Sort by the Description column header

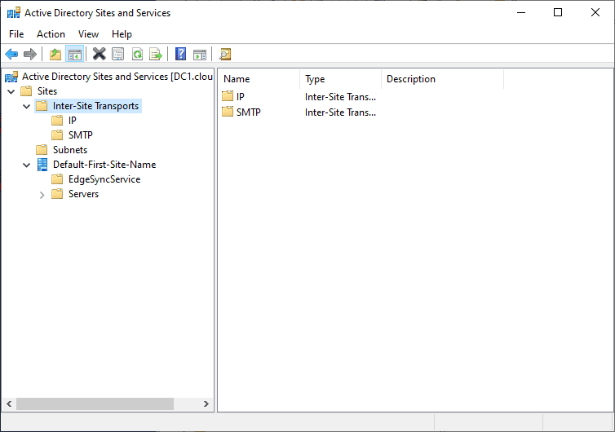[x=442, y=79]
